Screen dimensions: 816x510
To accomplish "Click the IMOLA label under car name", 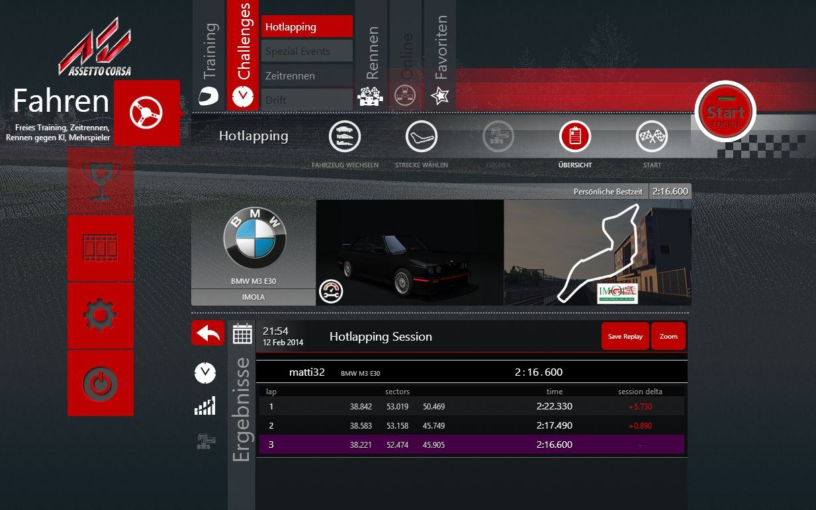I will coord(253,297).
